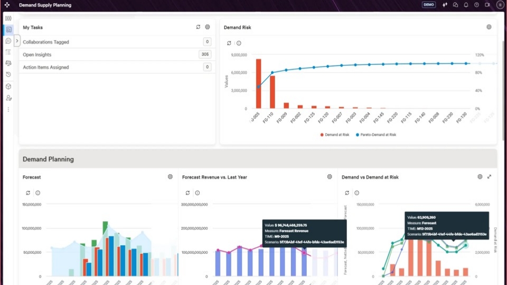Click the Open Insights count 305
The height and width of the screenshot is (285, 507).
click(x=205, y=54)
